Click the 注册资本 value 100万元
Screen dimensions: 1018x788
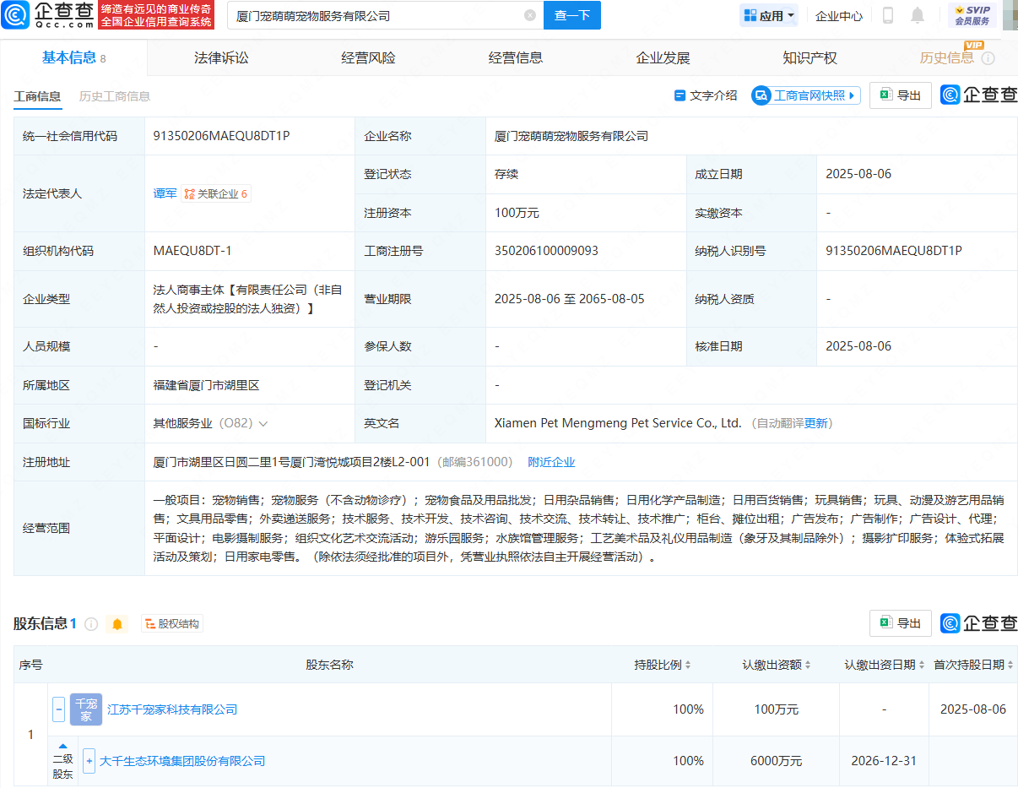coord(517,213)
